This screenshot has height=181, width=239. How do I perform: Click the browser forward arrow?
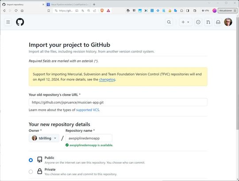pos(10,11)
